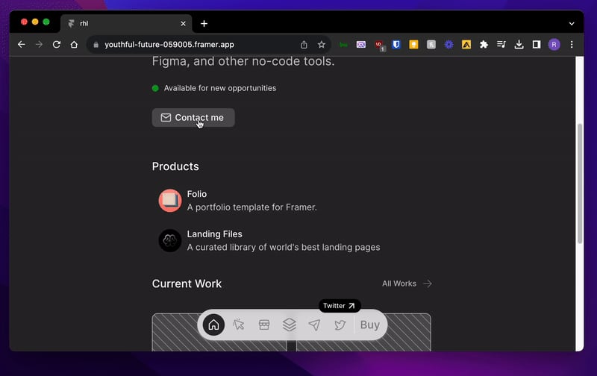Click the Folio product thumbnail icon
This screenshot has height=376, width=597.
tap(170, 201)
